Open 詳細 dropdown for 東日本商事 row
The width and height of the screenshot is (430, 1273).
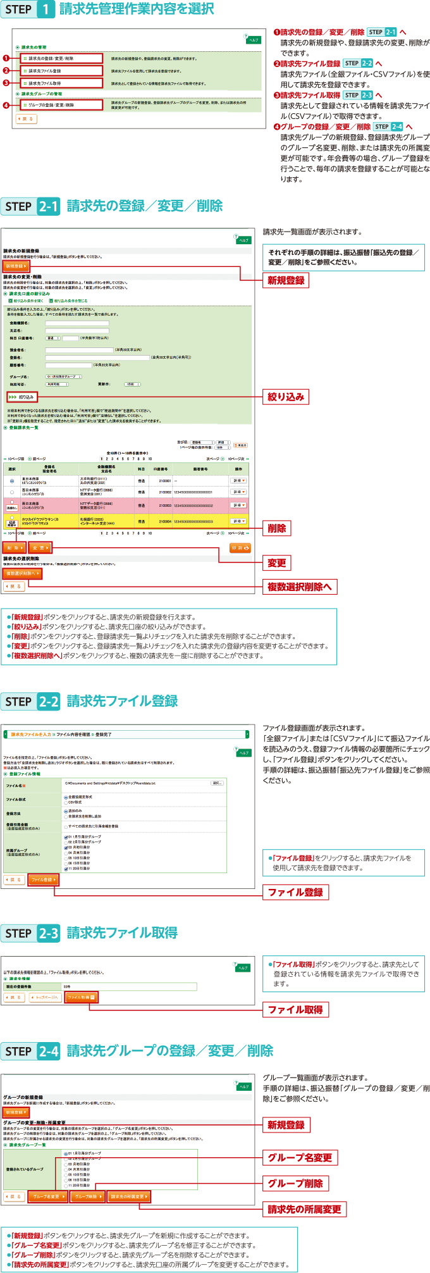pos(238,480)
